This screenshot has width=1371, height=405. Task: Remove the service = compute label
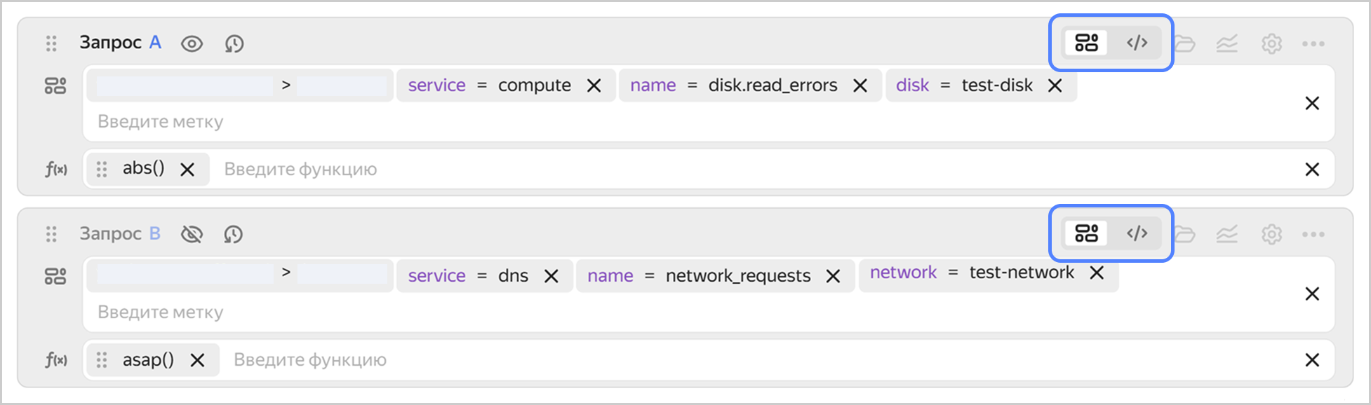(x=594, y=85)
